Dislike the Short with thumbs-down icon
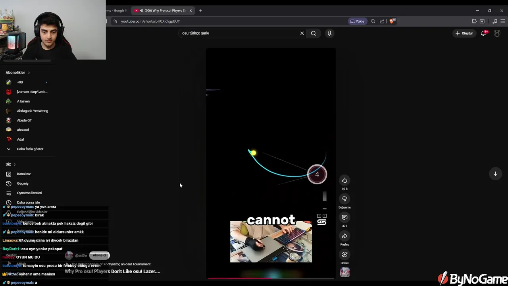The image size is (508, 286). (344, 199)
